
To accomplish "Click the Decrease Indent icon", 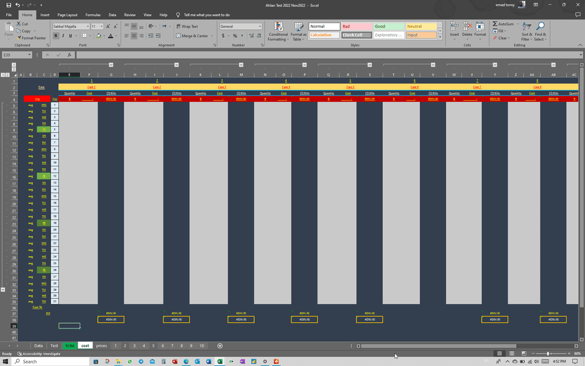I will pyautogui.click(x=151, y=36).
